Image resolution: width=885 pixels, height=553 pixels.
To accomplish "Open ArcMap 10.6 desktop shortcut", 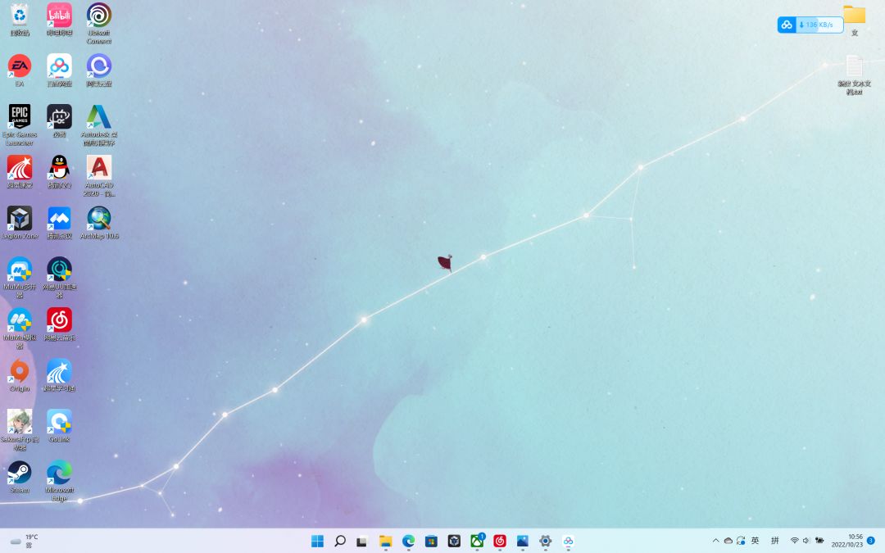I will (x=99, y=223).
